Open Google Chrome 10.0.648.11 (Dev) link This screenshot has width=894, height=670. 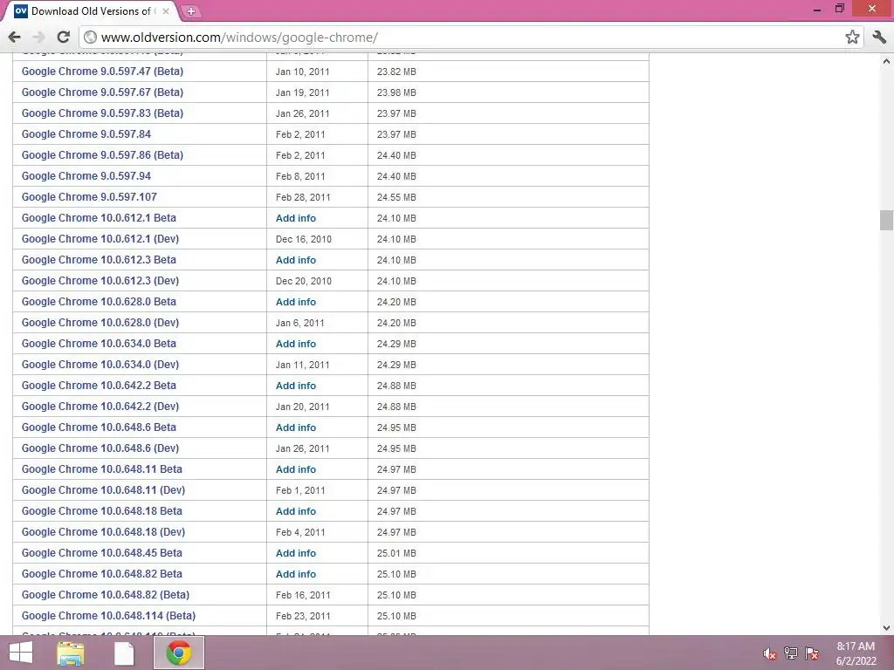click(103, 490)
